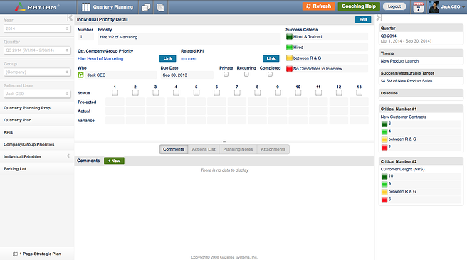467x260 pixels.
Task: Open the Year dropdown
Action: (x=37, y=28)
